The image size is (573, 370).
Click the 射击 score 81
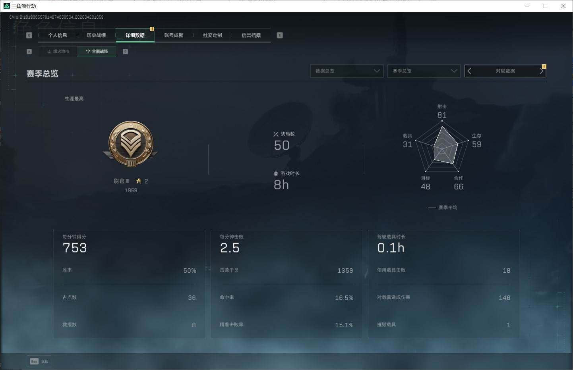click(x=442, y=115)
